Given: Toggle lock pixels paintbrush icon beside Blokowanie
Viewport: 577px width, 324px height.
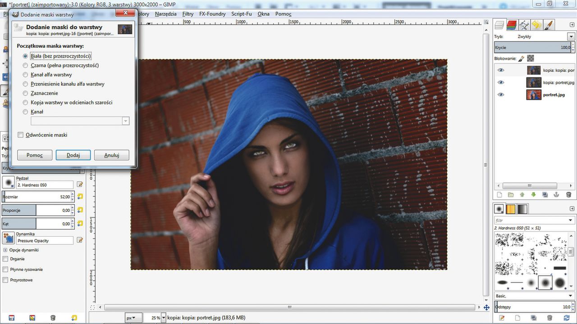Looking at the screenshot, I should tap(521, 58).
